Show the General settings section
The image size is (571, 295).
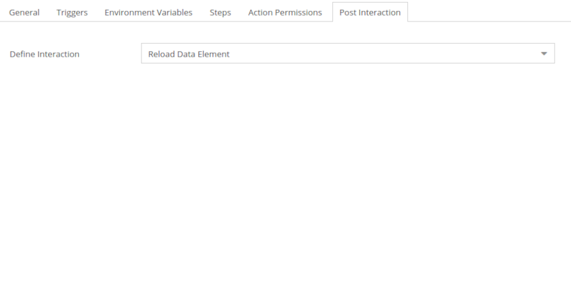click(x=24, y=12)
